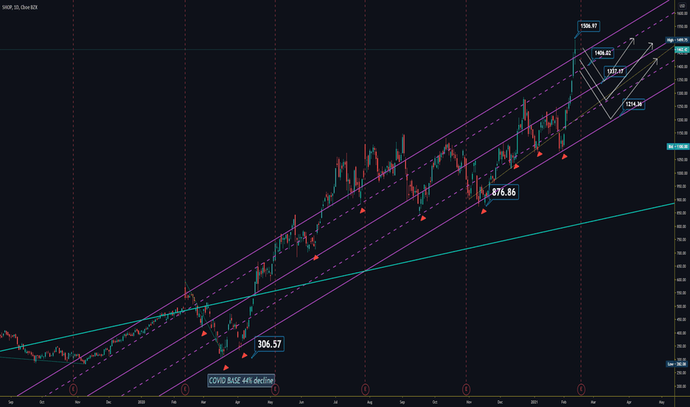
Task: Click the Jun label on time axis
Action: coord(301,402)
